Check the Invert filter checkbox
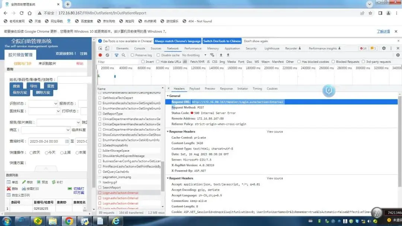Viewport: 402px width, 226px height. pos(143,62)
